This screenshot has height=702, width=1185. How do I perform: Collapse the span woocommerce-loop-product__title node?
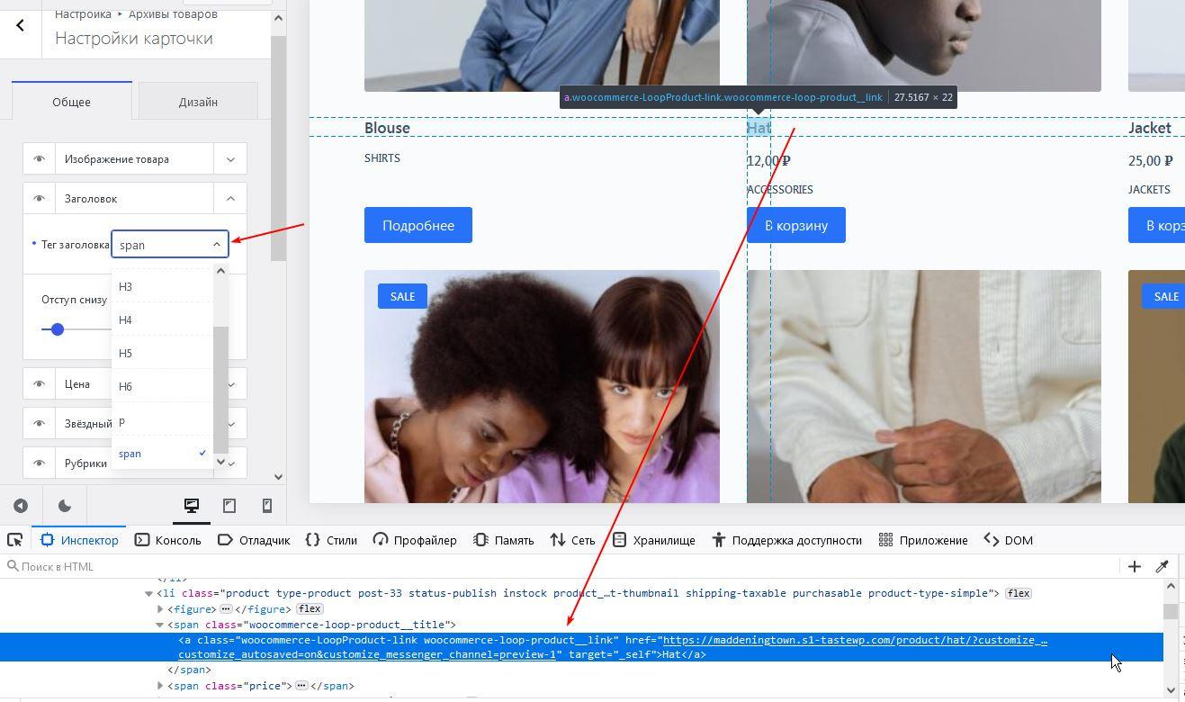(x=160, y=625)
